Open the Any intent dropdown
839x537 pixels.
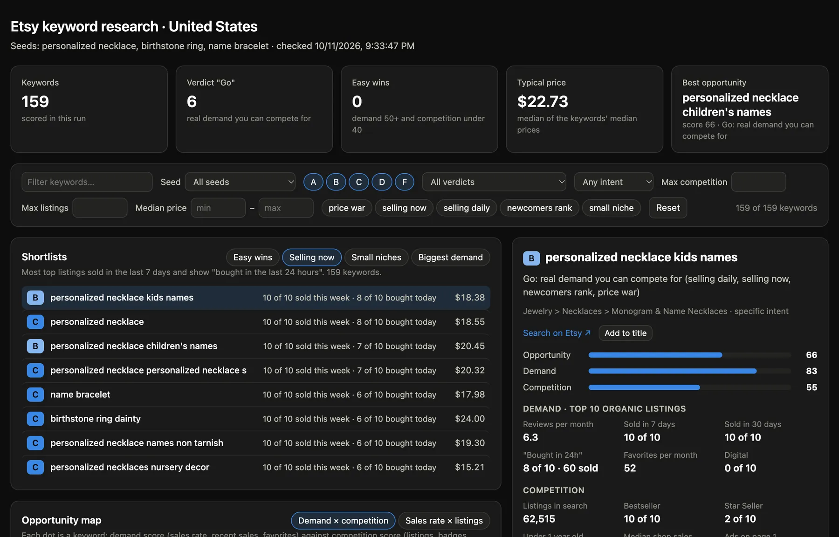coord(614,182)
